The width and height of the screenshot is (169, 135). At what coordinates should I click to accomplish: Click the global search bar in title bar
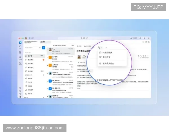coord(84,38)
